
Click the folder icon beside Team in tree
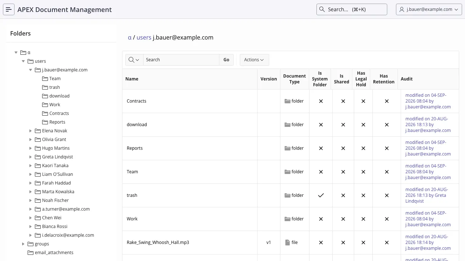coord(45,79)
